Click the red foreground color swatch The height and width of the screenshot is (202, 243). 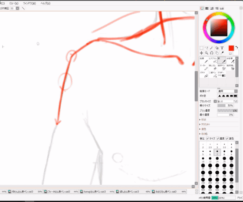point(231,48)
